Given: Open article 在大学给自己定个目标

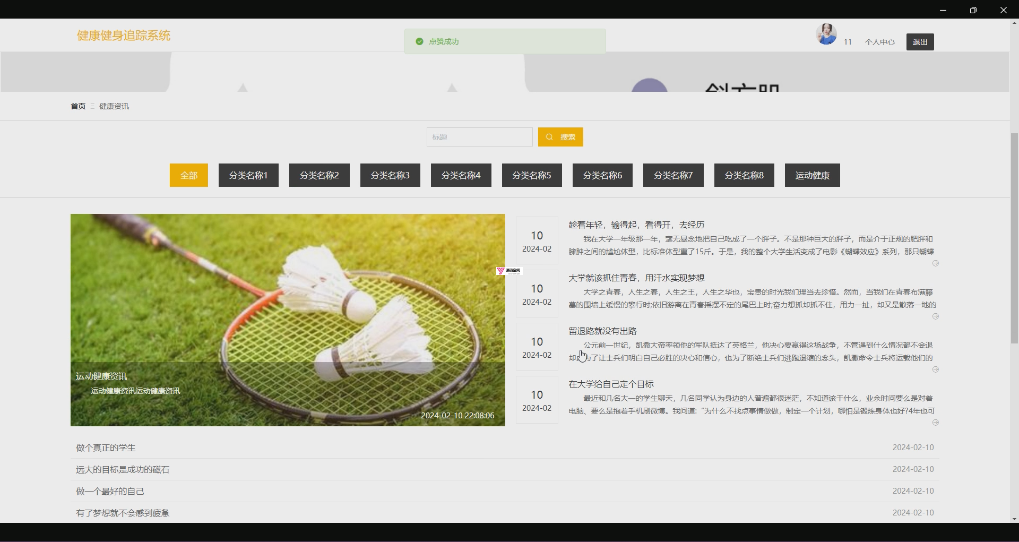Looking at the screenshot, I should (x=611, y=384).
